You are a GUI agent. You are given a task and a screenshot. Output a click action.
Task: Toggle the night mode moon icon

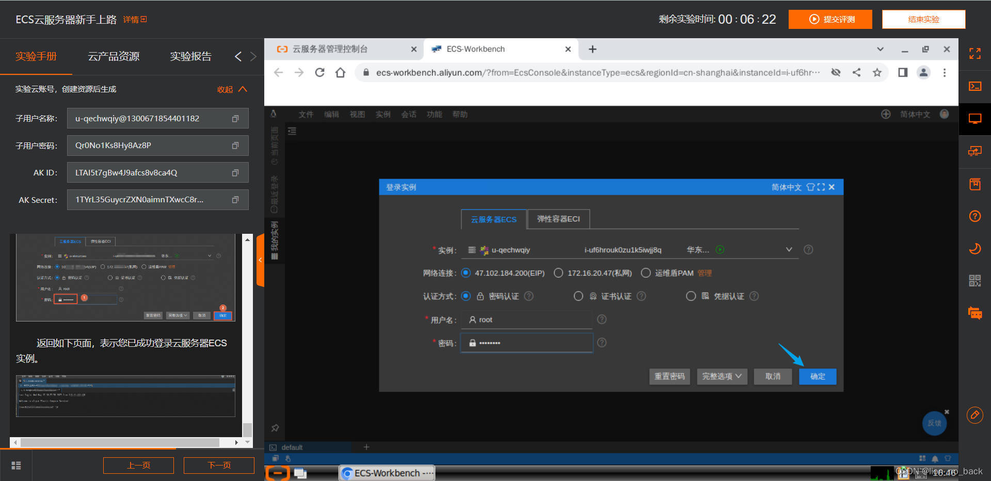[x=974, y=249]
